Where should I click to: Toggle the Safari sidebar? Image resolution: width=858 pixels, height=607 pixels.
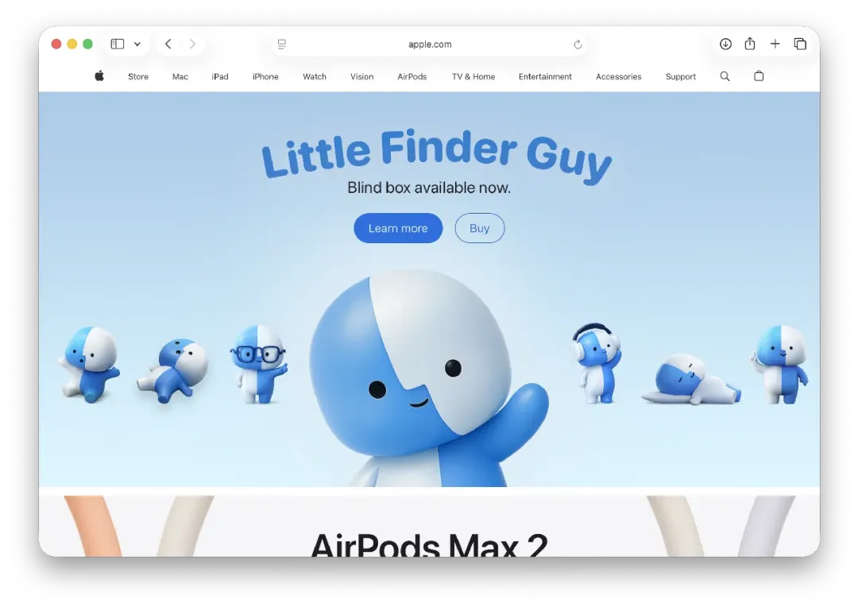tap(118, 44)
